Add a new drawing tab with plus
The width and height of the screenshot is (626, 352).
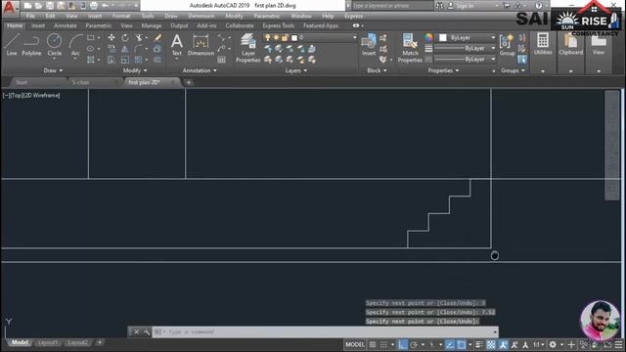189,82
